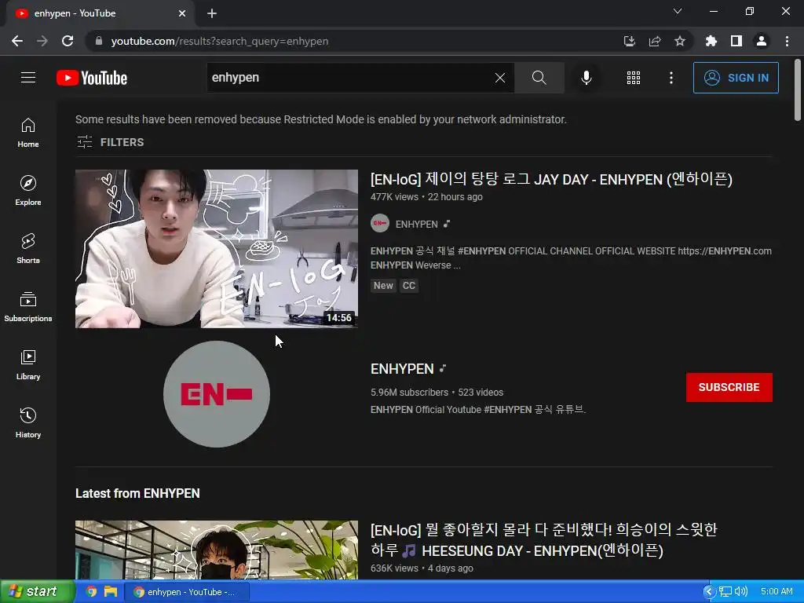Open the file explorer quick launch icon
The height and width of the screenshot is (603, 804).
[110, 592]
